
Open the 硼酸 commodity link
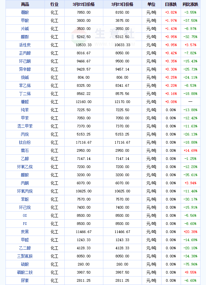25,12
